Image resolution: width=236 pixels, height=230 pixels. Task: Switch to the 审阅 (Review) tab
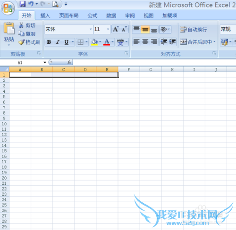[130, 16]
